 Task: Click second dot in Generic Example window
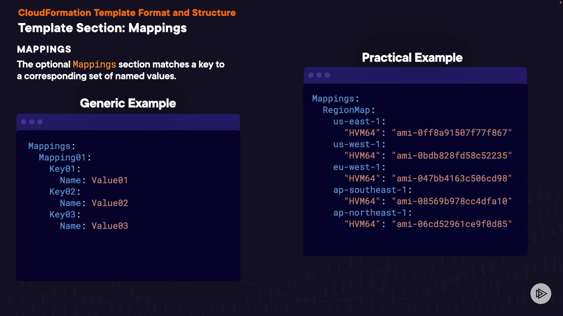click(x=32, y=122)
